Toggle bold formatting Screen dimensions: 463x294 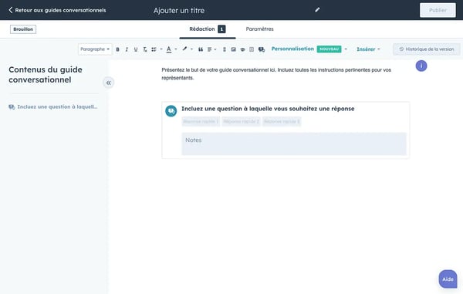click(117, 49)
